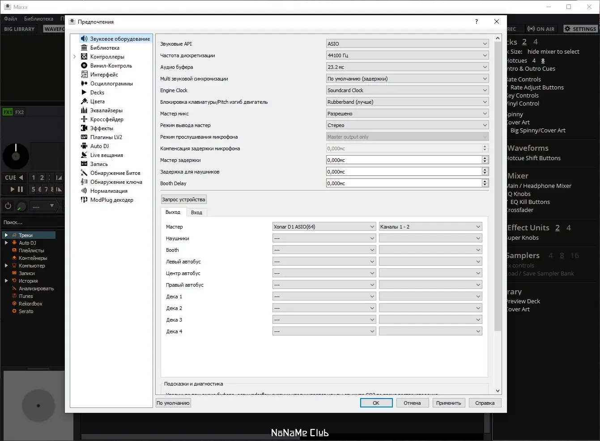Viewport: 600px width, 441px height.
Task: Toggle the ON AIR broadcast indicator
Action: point(541,29)
